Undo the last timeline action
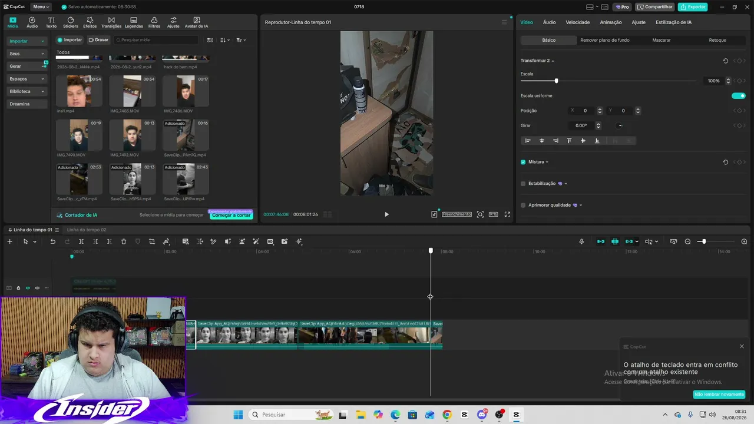754x424 pixels. click(x=52, y=241)
